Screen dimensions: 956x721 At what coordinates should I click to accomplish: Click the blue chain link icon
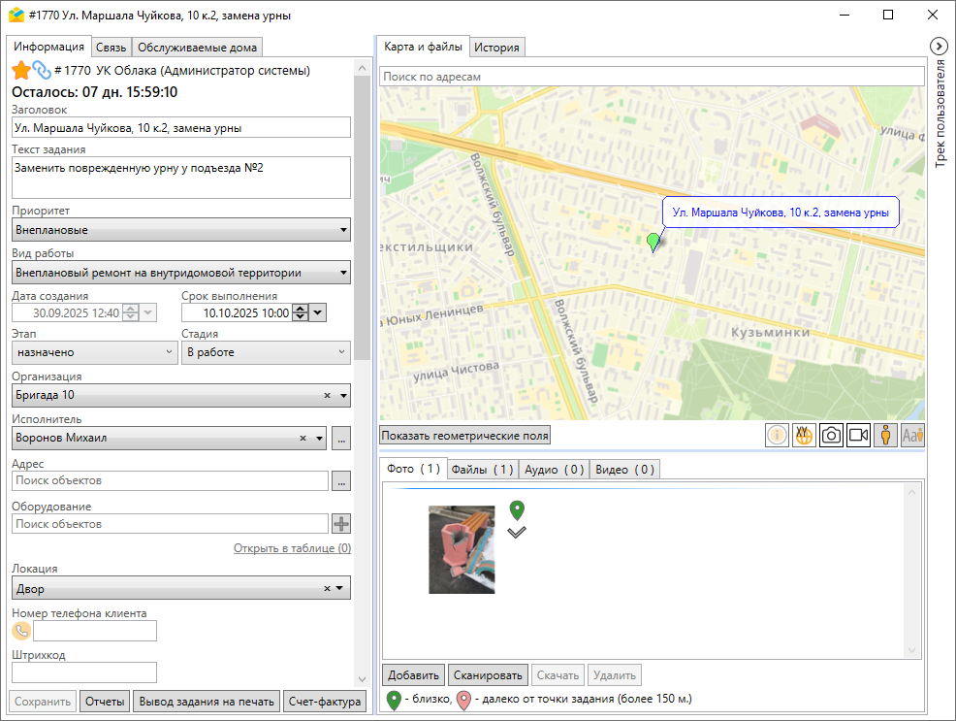click(42, 70)
